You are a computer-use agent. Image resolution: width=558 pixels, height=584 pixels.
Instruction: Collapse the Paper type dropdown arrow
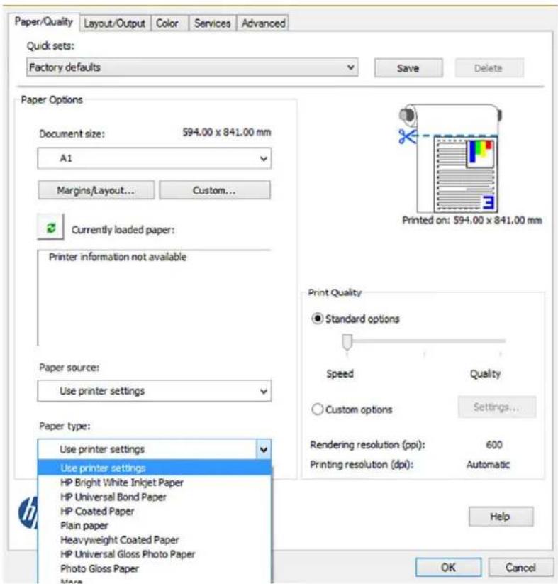point(264,450)
